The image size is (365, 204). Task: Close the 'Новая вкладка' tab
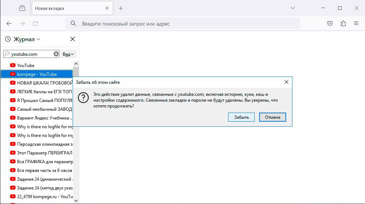pyautogui.click(x=107, y=8)
